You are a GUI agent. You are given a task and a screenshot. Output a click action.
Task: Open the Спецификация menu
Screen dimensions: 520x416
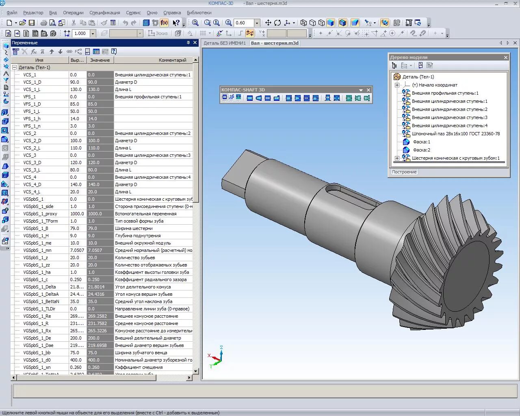point(105,13)
